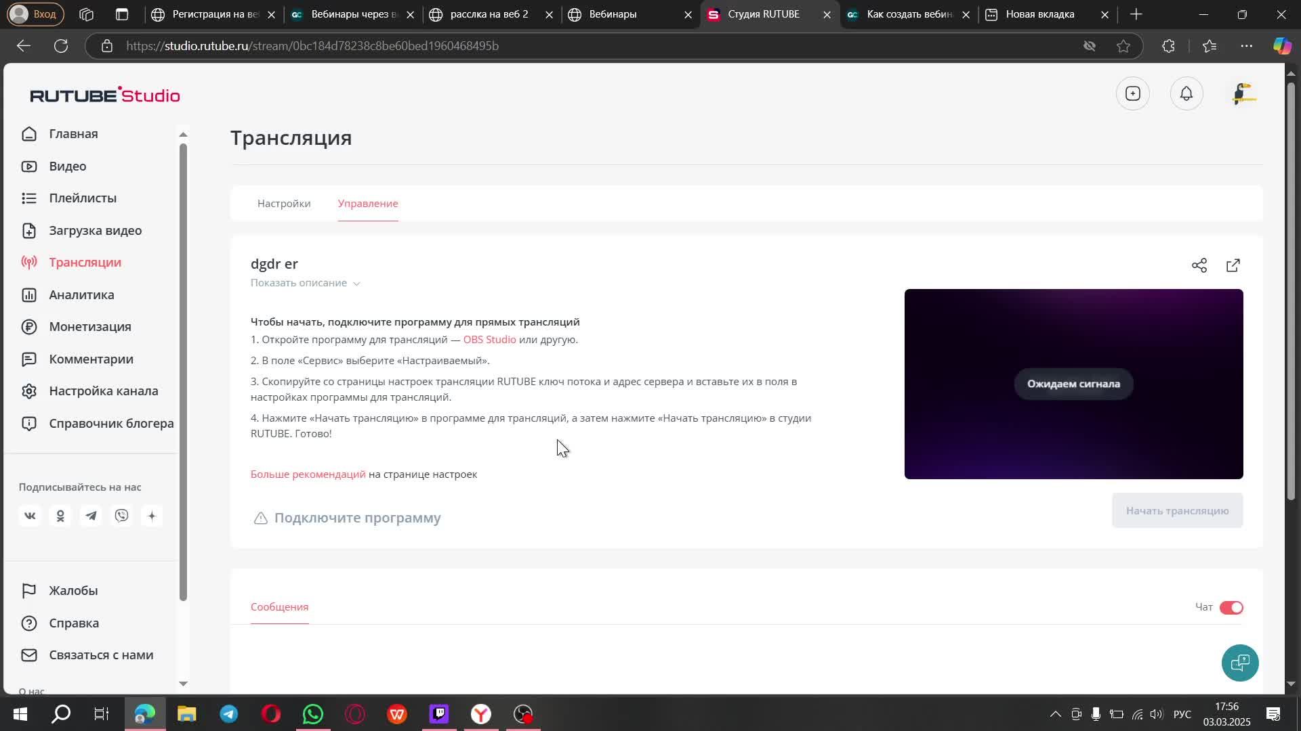Expand Показать описание
The width and height of the screenshot is (1301, 731).
point(305,283)
